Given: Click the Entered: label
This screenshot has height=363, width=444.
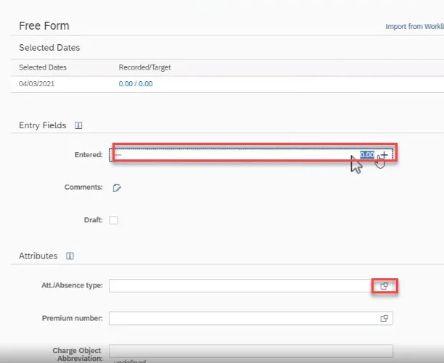Looking at the screenshot, I should tap(89, 154).
